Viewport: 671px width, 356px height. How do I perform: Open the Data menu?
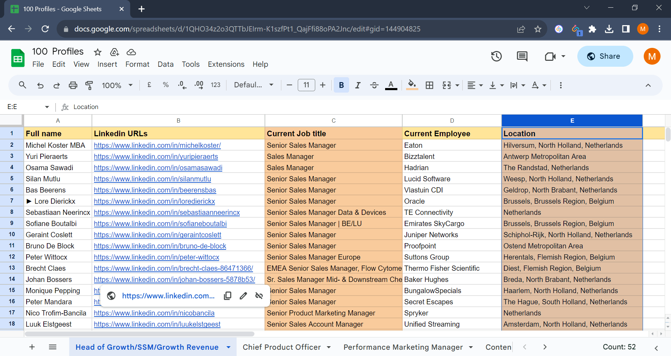click(166, 64)
